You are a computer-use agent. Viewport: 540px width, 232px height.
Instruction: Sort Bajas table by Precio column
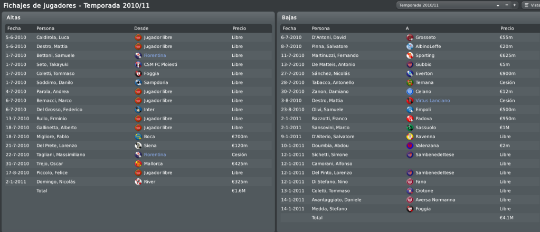coord(507,28)
